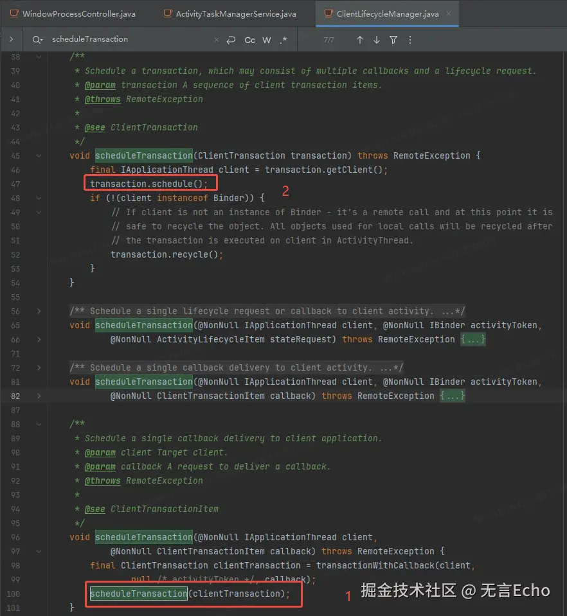Collapse the method at line 45
The image size is (567, 616).
point(39,155)
